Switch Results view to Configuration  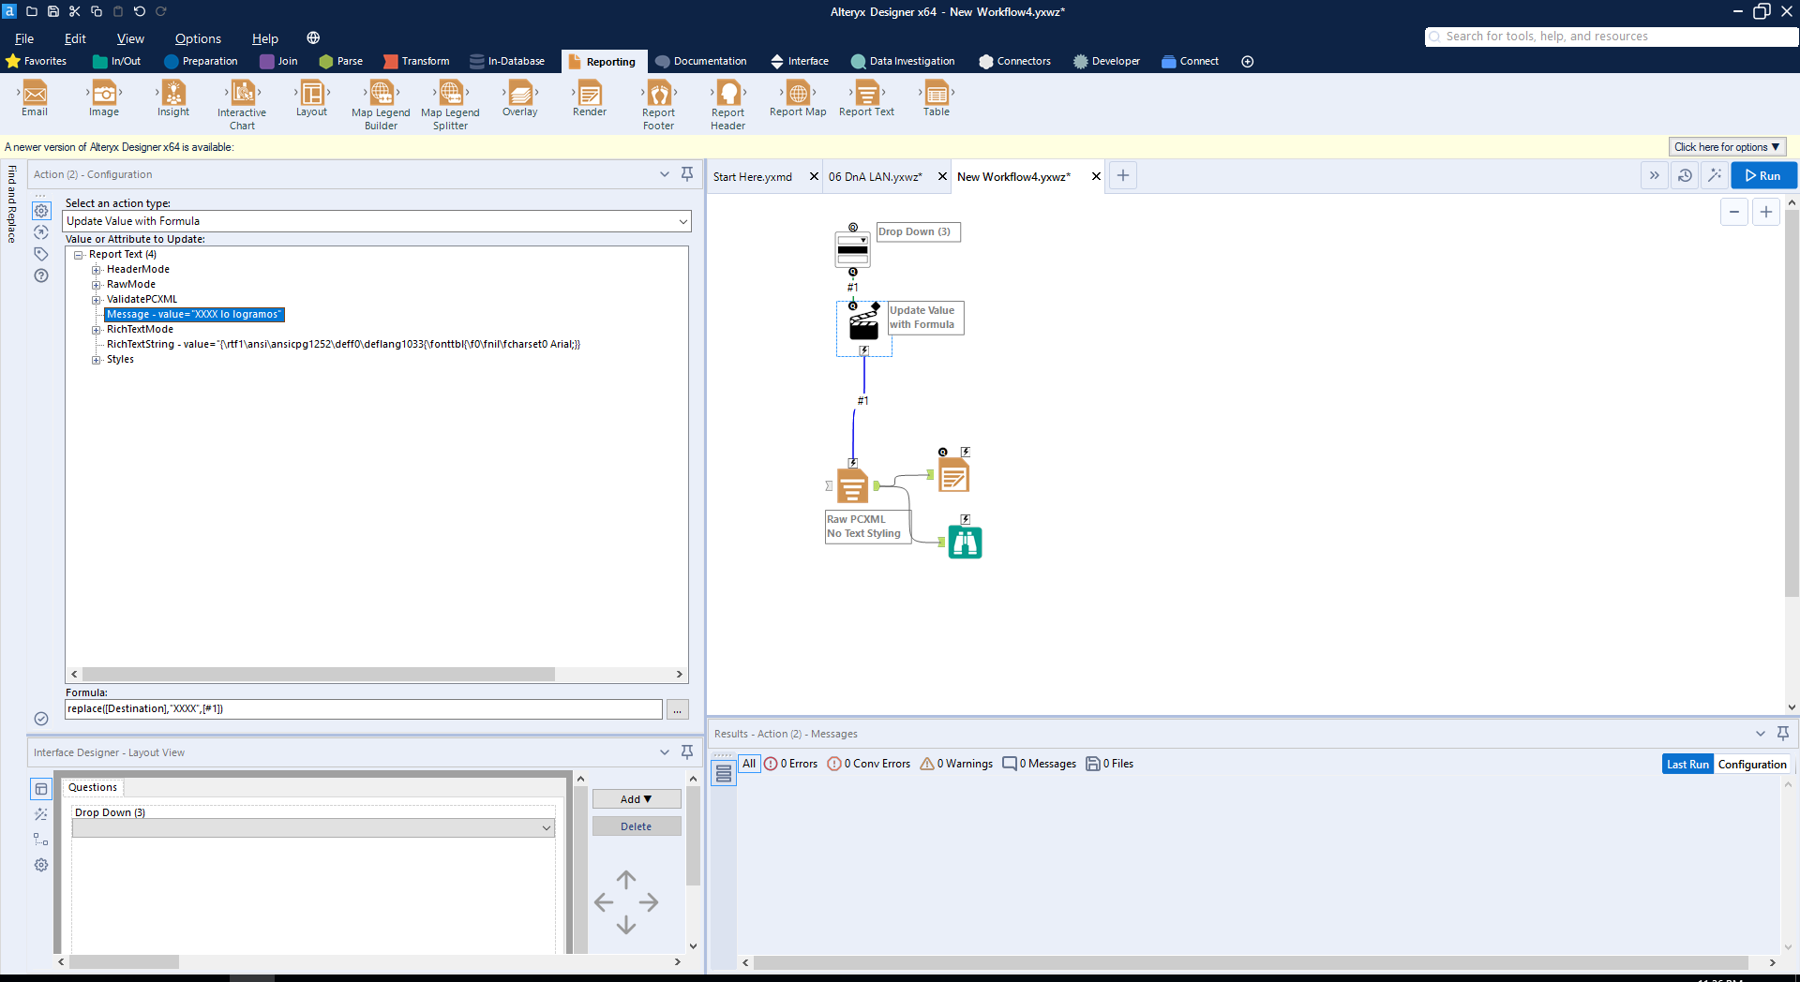[x=1751, y=764]
